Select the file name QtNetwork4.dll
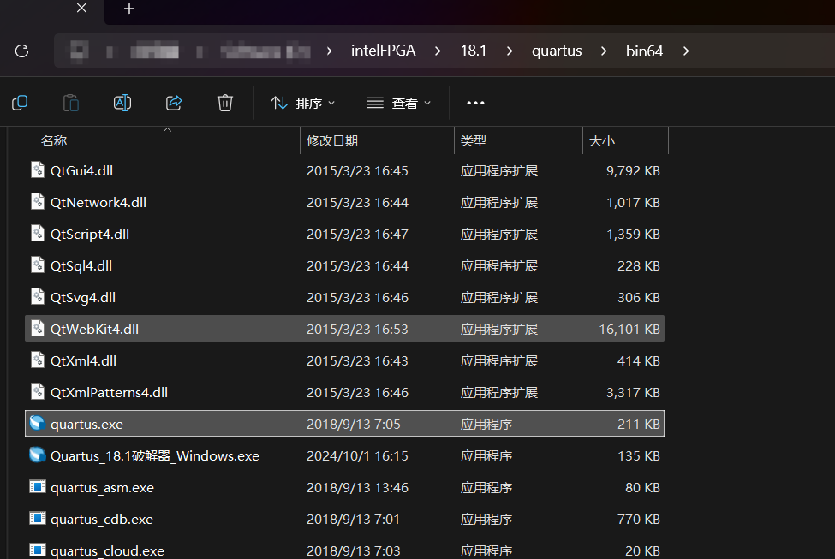The image size is (835, 559). pyautogui.click(x=98, y=203)
